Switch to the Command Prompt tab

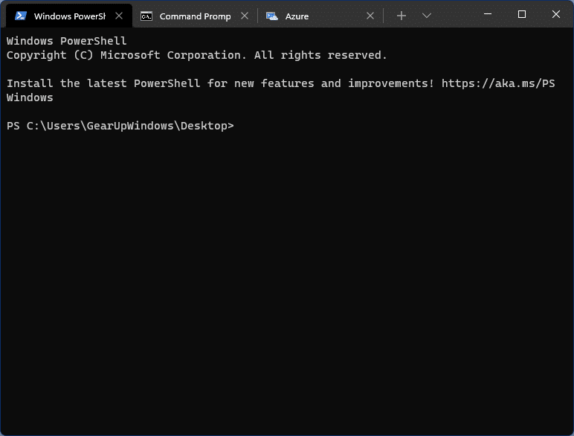tap(195, 16)
